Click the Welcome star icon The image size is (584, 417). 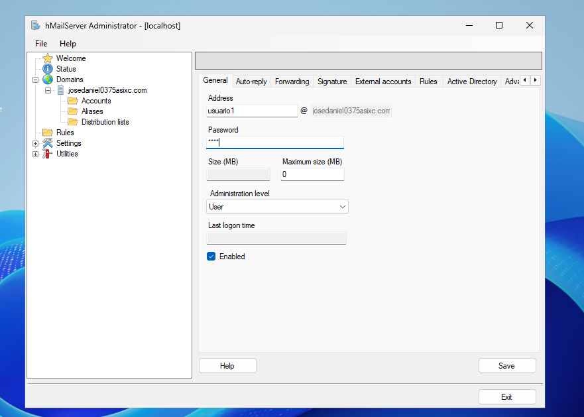pos(48,58)
